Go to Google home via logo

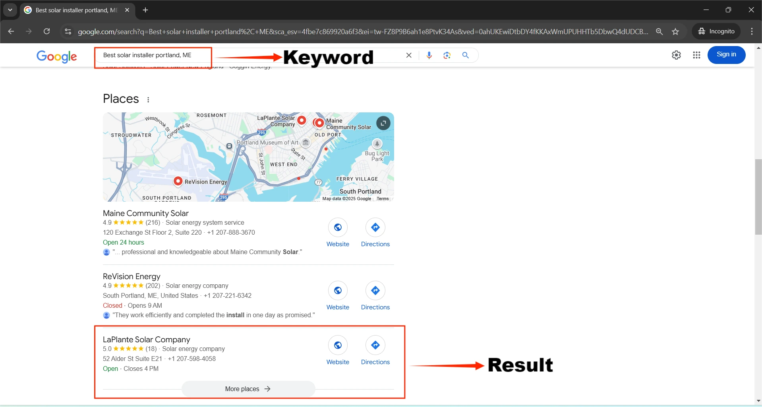pos(57,56)
